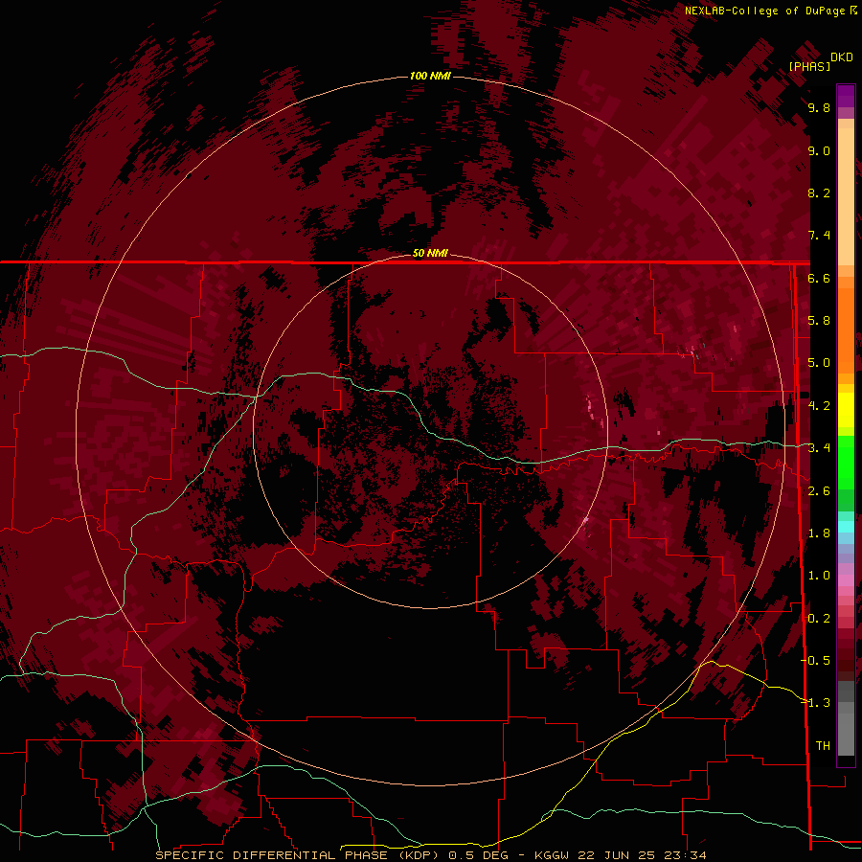Click the 5.0 value on the color scale
Image resolution: width=862 pixels, height=862 pixels.
(819, 363)
